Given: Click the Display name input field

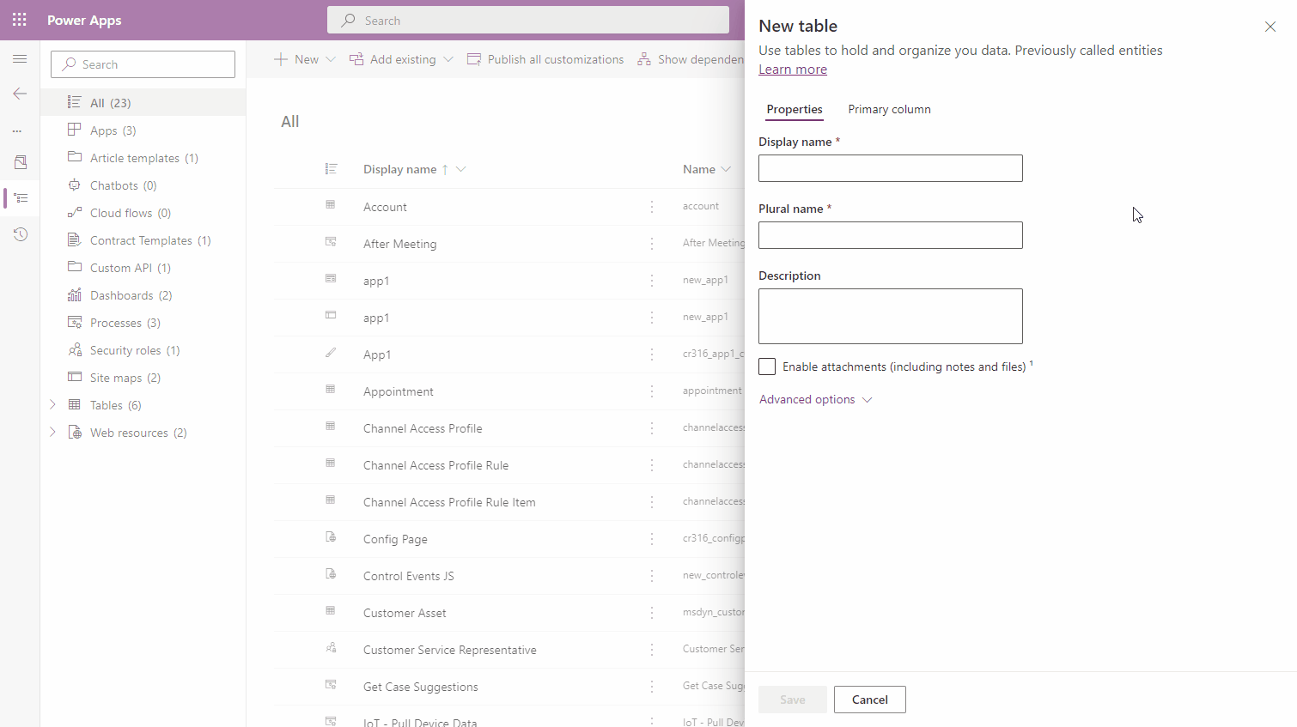Looking at the screenshot, I should (890, 168).
